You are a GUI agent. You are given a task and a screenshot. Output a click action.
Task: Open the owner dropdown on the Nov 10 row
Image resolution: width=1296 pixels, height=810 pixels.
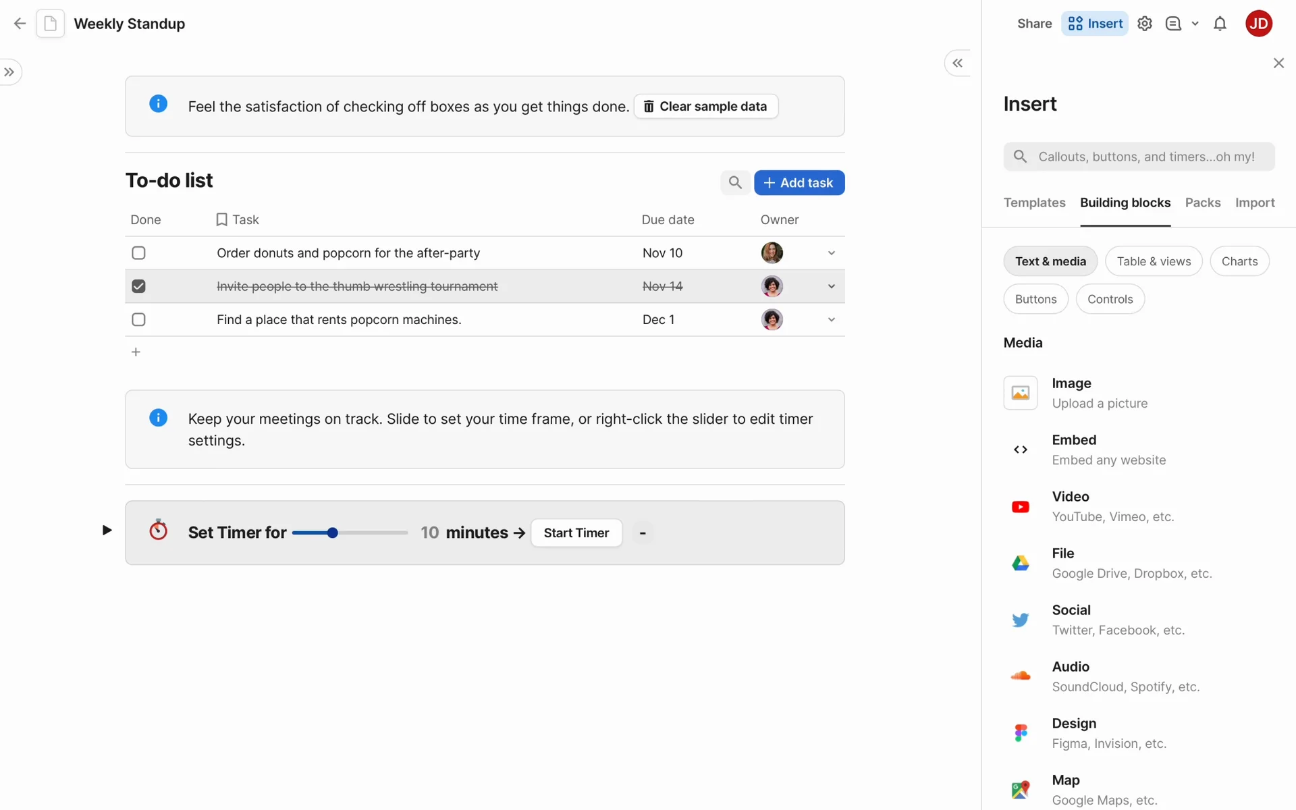click(x=831, y=253)
